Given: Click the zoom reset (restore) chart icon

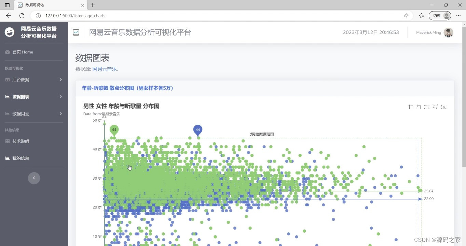Looking at the screenshot, I should tap(419, 107).
